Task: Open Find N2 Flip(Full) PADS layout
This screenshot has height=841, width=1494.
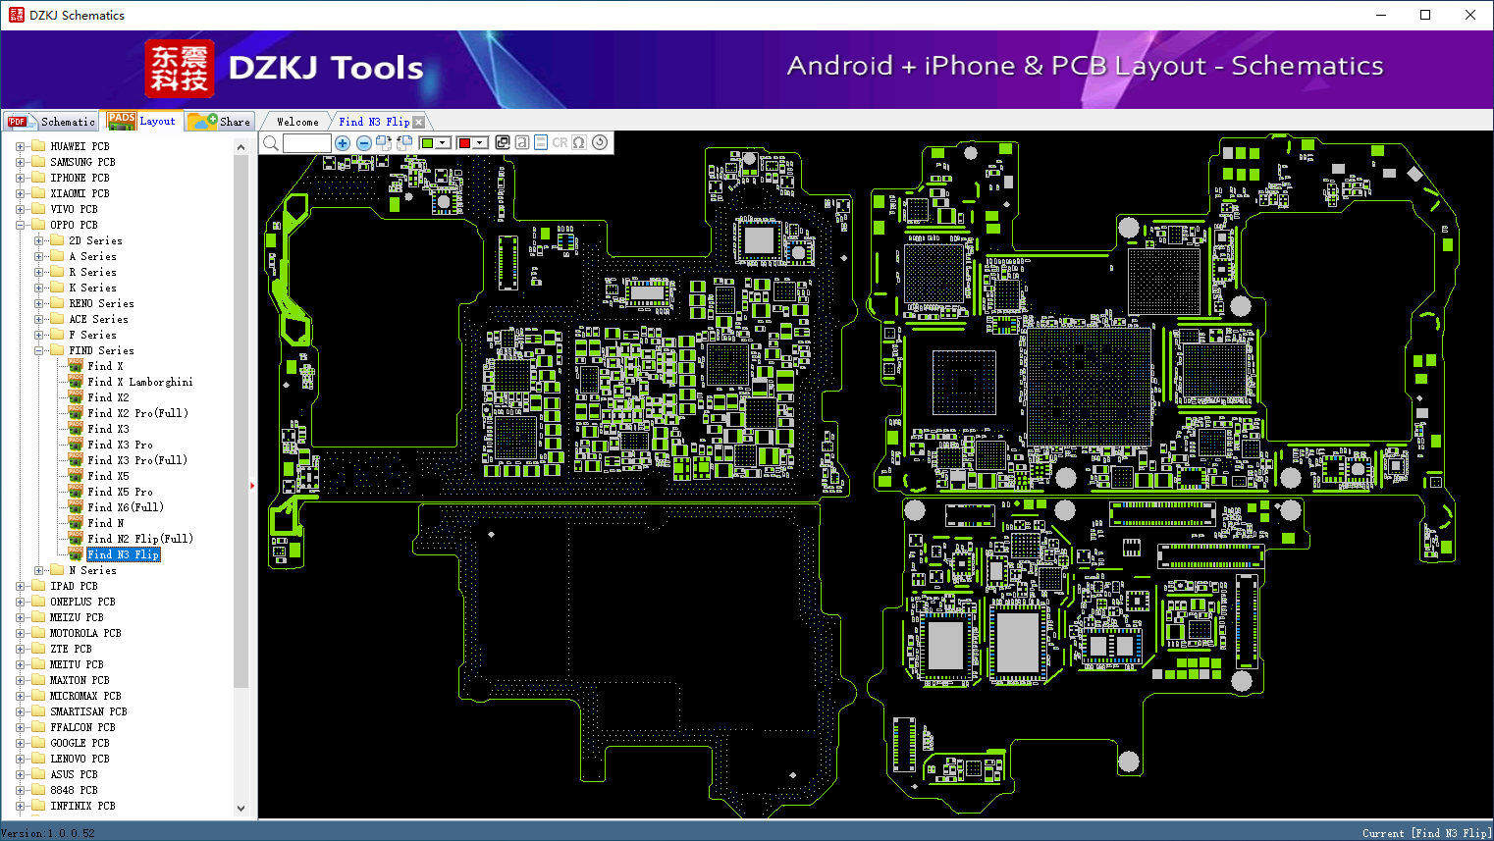Action: click(140, 539)
